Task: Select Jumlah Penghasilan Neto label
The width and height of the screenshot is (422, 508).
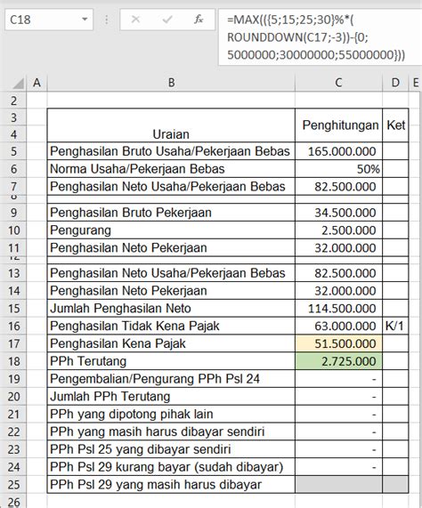Action: [171, 308]
